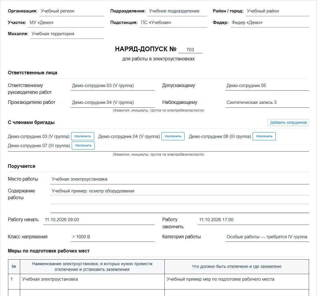Viewport: 317px width, 296px height.
Task: Click the subtitle 'для работы в электроустановках'
Action: pyautogui.click(x=158, y=59)
